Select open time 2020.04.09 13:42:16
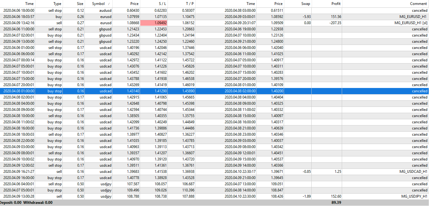 click(x=19, y=23)
